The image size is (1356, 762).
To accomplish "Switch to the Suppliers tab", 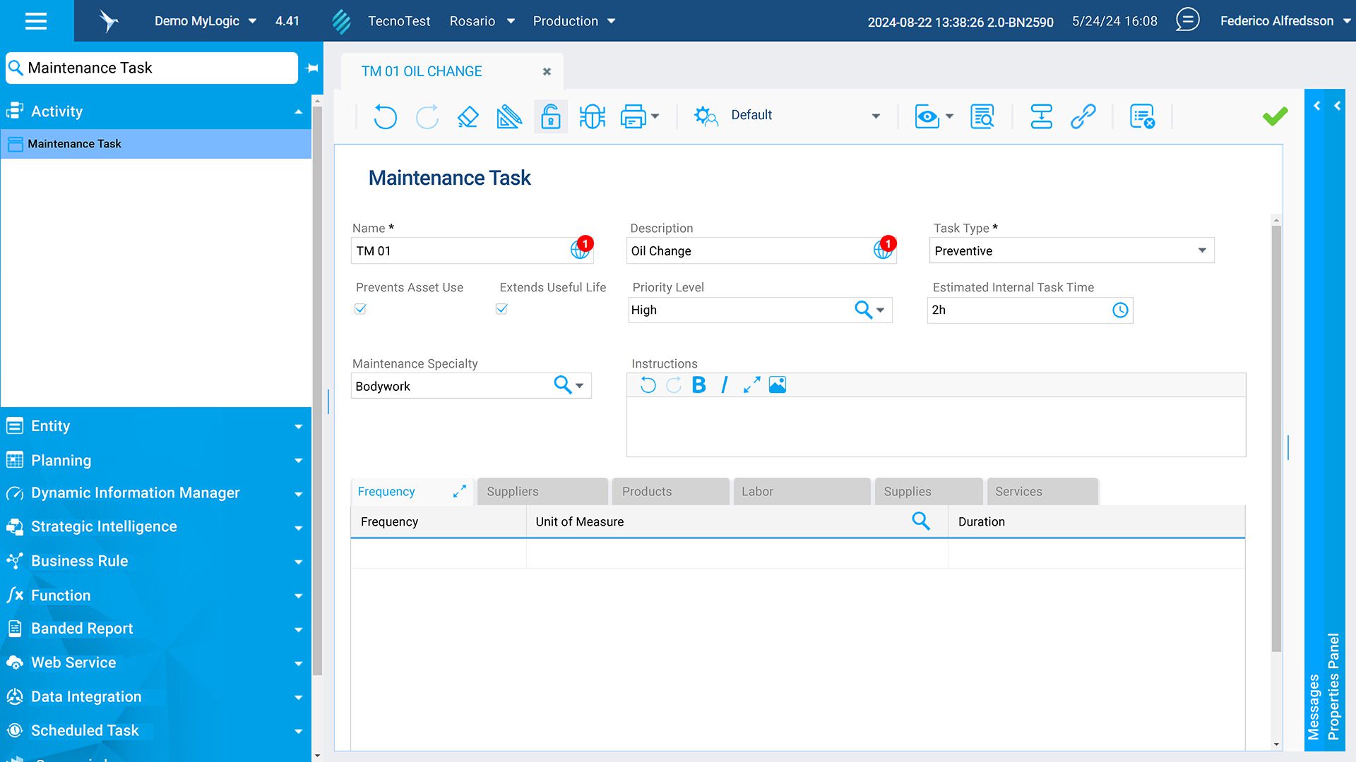I will 542,492.
